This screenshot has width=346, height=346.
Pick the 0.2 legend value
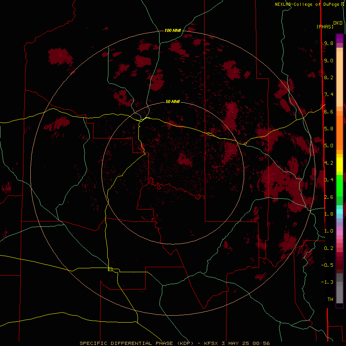329,248
